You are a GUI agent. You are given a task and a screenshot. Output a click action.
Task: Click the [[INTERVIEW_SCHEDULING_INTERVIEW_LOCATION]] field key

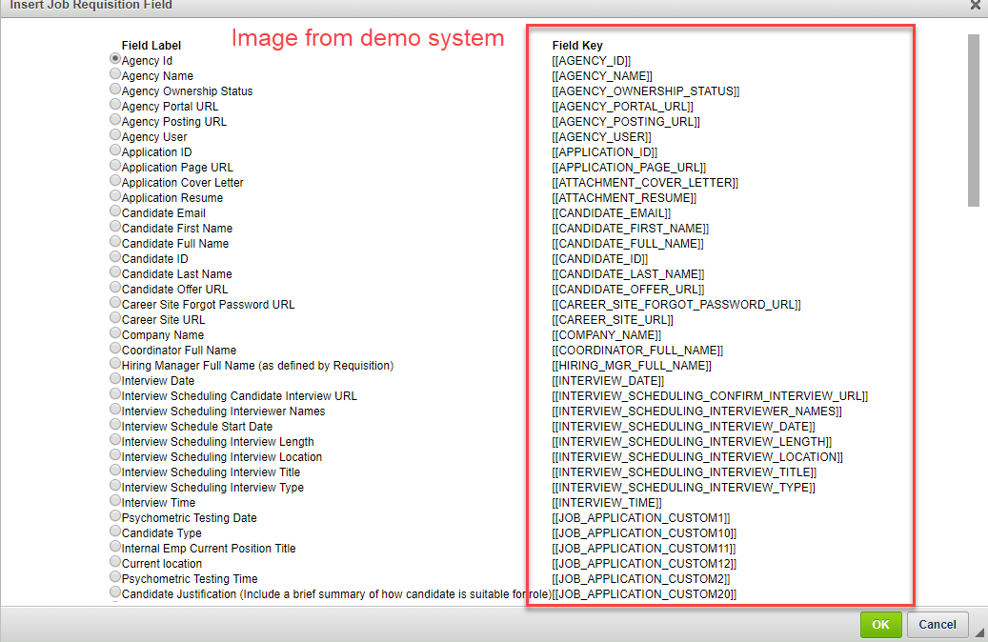tap(697, 457)
